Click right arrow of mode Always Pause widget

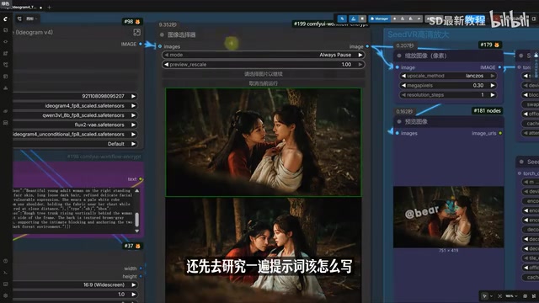360,55
